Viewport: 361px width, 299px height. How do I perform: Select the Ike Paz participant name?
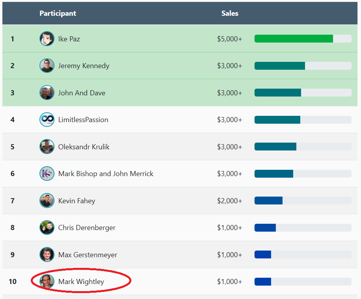pyautogui.click(x=69, y=39)
